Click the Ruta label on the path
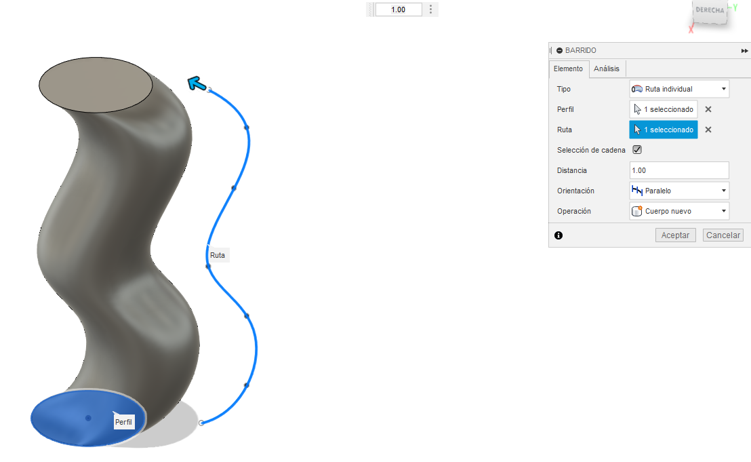Image resolution: width=751 pixels, height=462 pixels. pyautogui.click(x=218, y=256)
